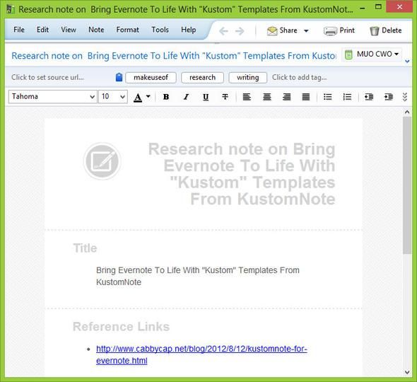Screen dimensions: 417x382
Task: Go forward with the right arrow
Action: coord(240,31)
